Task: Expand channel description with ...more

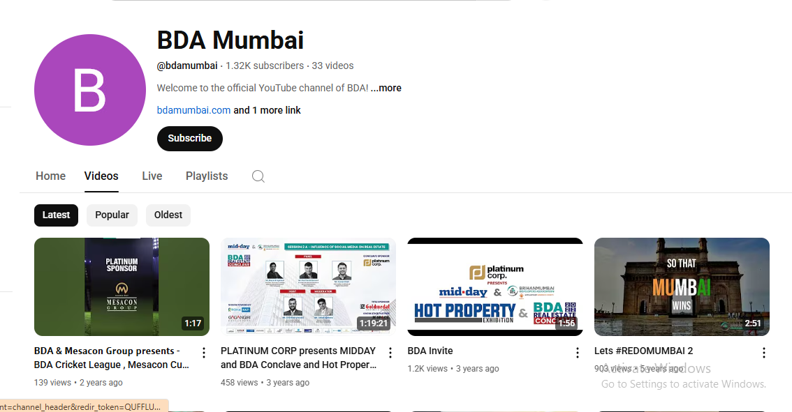Action: (x=386, y=88)
